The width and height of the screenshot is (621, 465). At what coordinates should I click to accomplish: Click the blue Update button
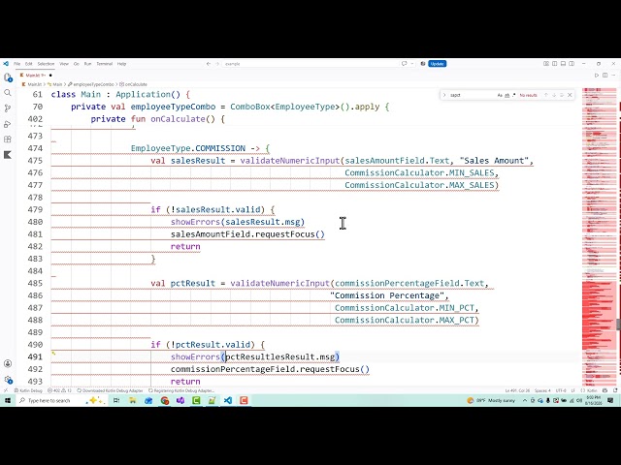coord(438,64)
